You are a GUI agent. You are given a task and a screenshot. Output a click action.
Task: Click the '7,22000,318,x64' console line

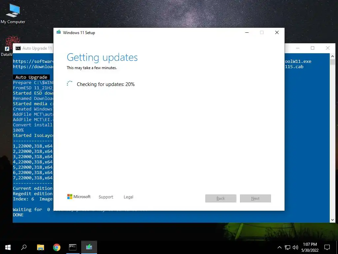click(33, 178)
